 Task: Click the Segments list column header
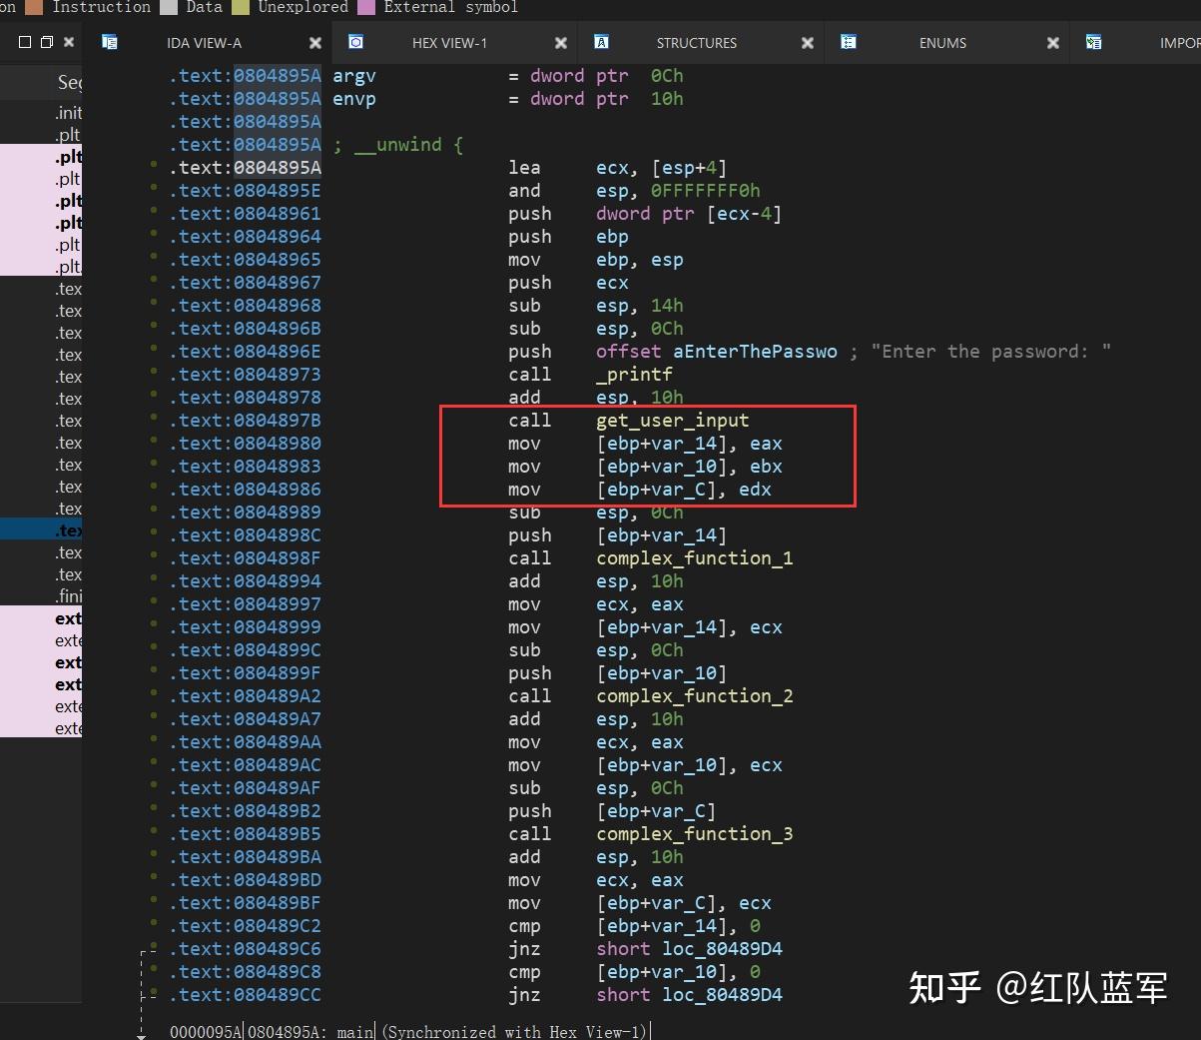(41, 82)
